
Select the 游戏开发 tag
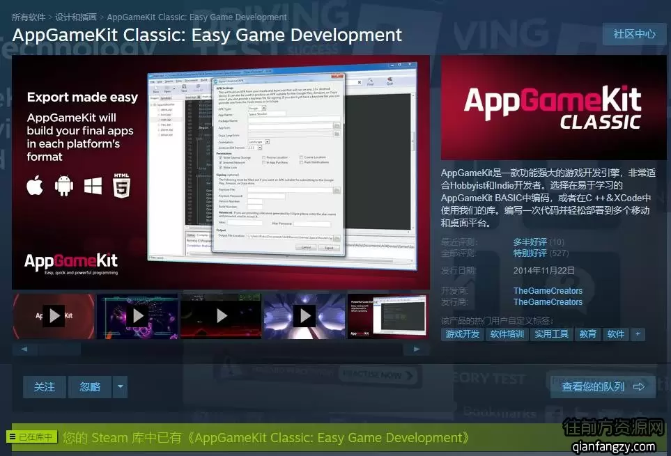[x=462, y=334]
